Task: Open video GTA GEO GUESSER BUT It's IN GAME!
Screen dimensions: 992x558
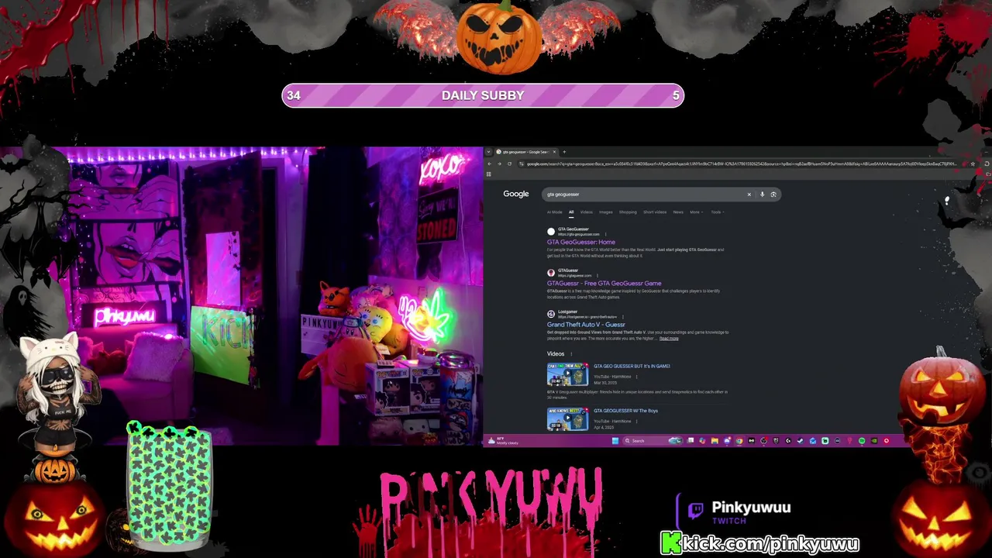Action: tap(632, 366)
